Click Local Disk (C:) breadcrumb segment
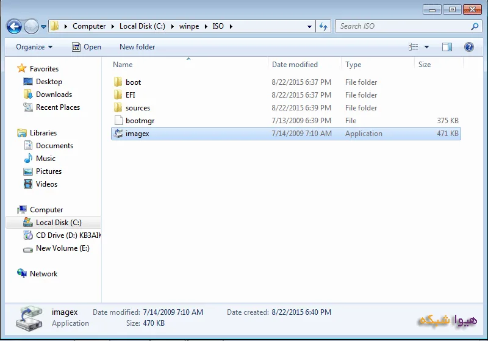The image size is (488, 341). (x=142, y=26)
